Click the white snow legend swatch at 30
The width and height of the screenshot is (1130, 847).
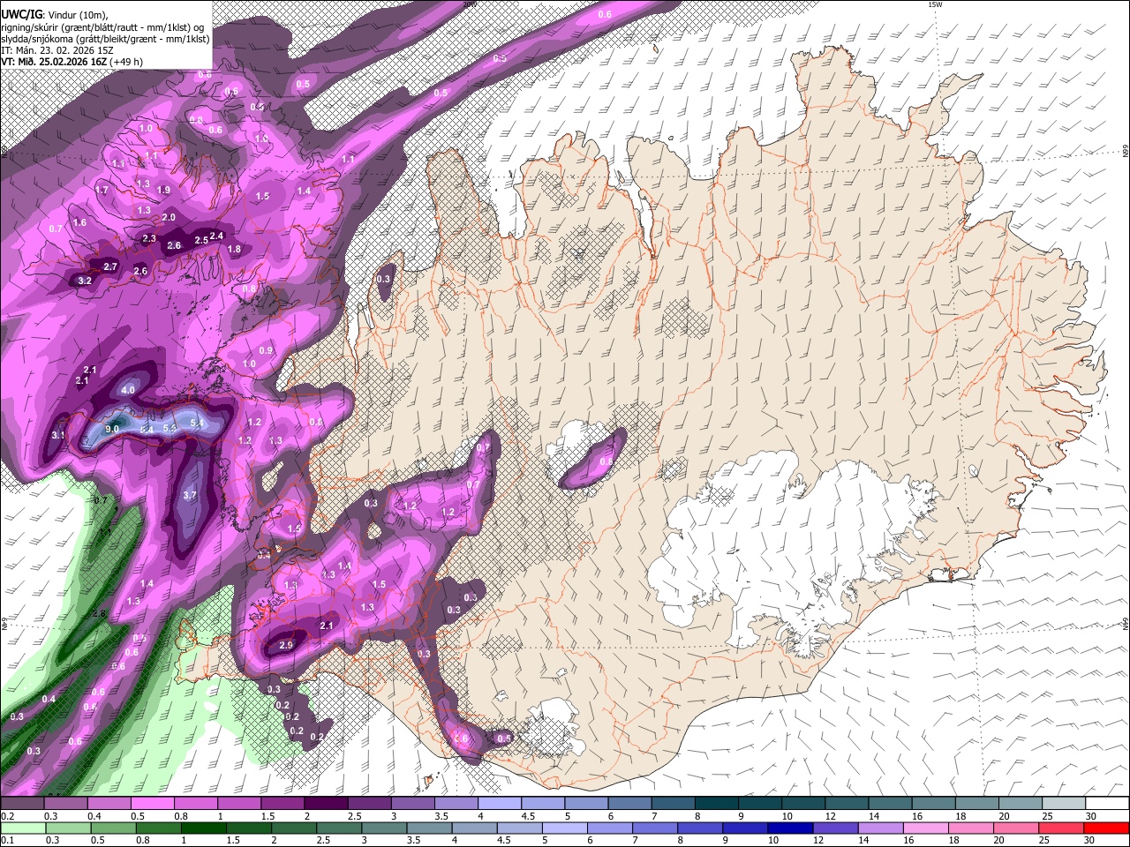(1106, 804)
